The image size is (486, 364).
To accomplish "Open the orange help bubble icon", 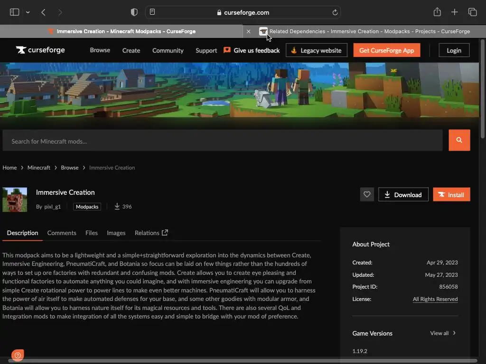I will 18,355.
